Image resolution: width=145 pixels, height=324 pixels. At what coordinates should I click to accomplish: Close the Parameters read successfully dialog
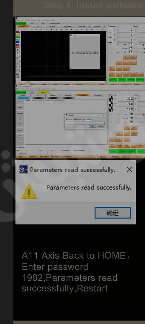coord(129,169)
